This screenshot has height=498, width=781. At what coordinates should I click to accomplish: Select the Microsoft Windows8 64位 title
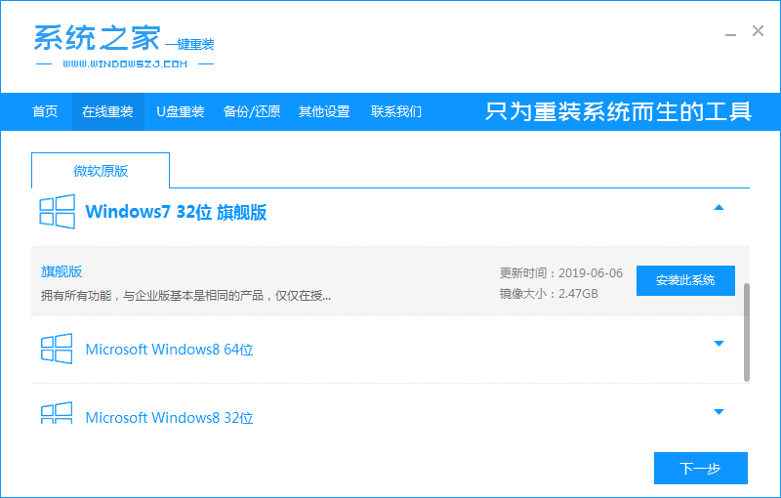[169, 350]
